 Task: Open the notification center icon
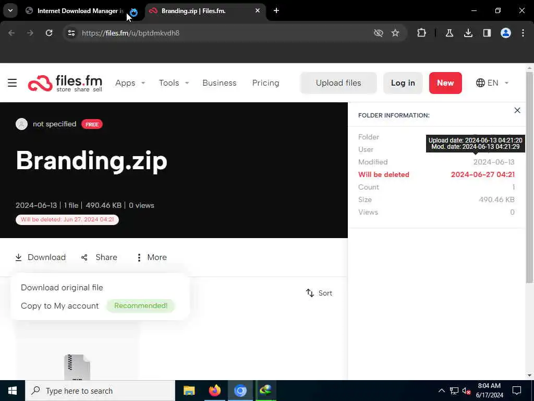517,391
